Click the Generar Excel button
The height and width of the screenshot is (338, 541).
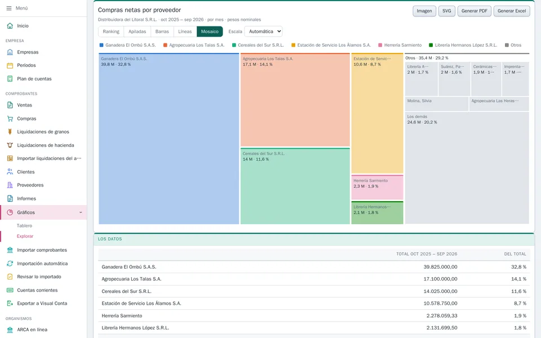[x=512, y=11]
